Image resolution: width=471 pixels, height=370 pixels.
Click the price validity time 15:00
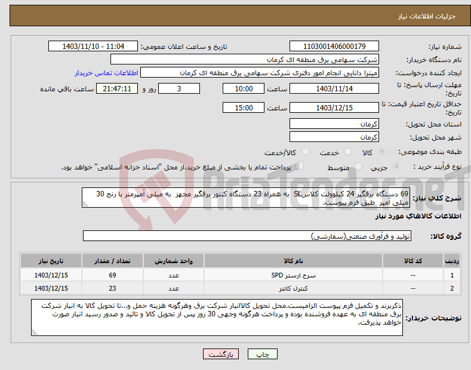tap(244, 107)
